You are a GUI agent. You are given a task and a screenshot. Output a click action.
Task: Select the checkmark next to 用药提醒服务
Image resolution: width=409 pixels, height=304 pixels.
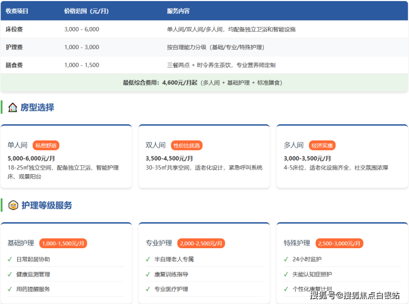pyautogui.click(x=10, y=289)
